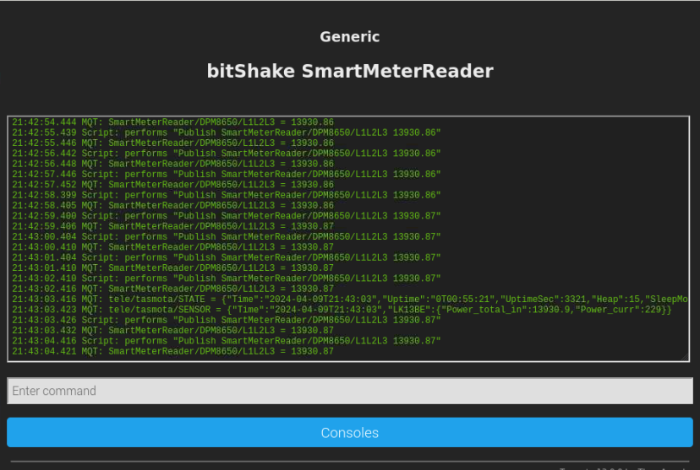Screen dimensions: 700x470
Task: Click the Enter command input field
Action: (350, 391)
